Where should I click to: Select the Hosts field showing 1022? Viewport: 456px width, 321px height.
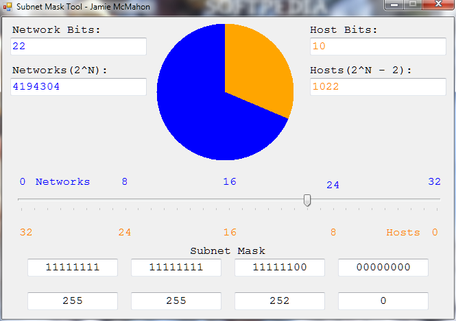(x=378, y=87)
